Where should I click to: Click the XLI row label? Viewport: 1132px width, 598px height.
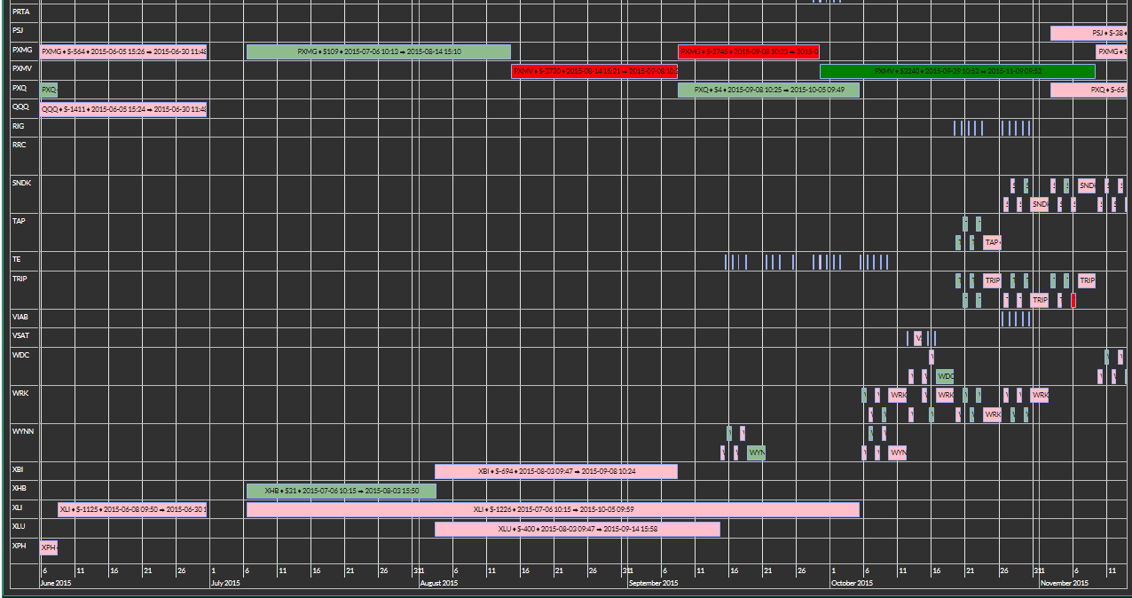coord(17,508)
